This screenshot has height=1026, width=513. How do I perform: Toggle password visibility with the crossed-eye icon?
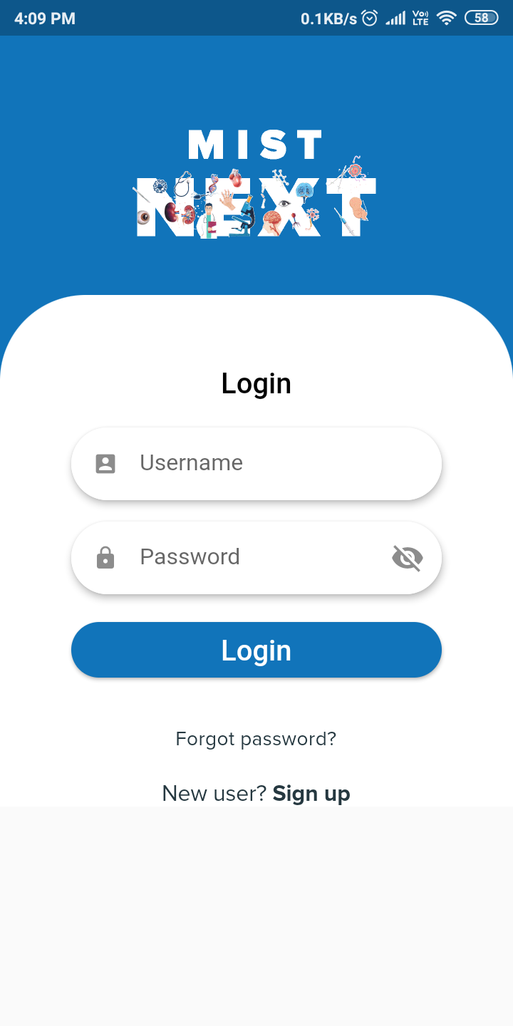[x=408, y=558]
